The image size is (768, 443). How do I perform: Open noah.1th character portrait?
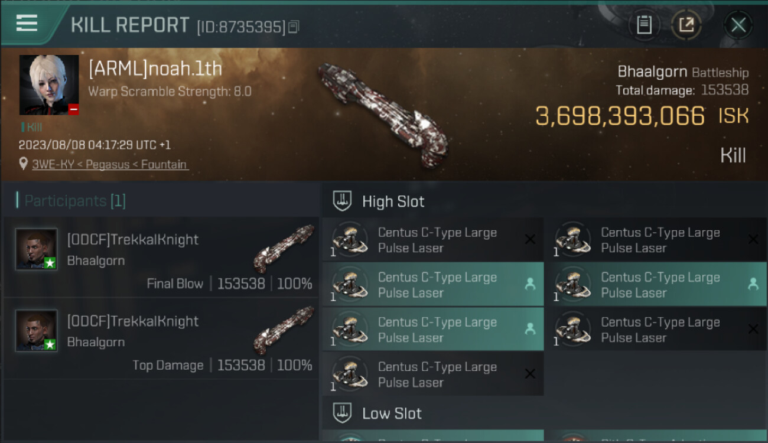pos(48,84)
